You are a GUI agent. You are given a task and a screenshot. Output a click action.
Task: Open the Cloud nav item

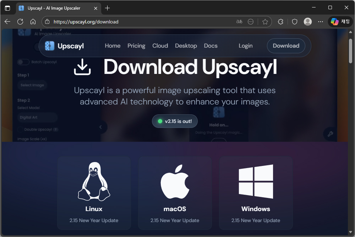tap(160, 46)
